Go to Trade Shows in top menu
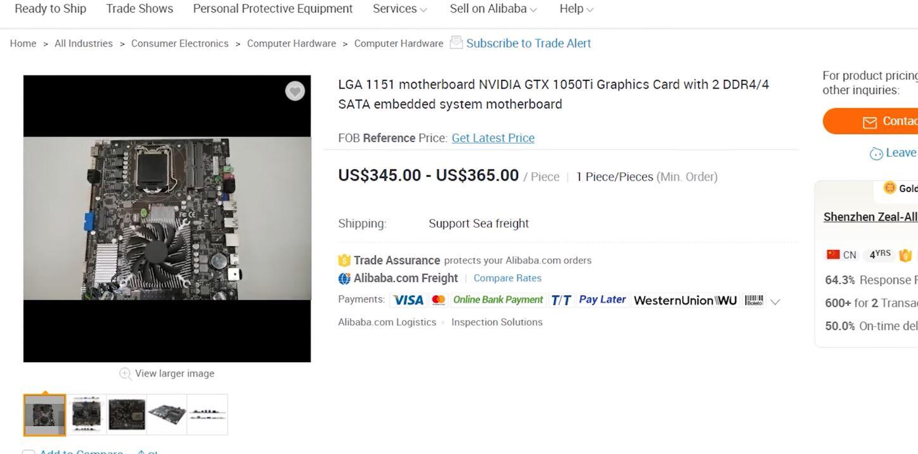918x454 pixels. (139, 9)
